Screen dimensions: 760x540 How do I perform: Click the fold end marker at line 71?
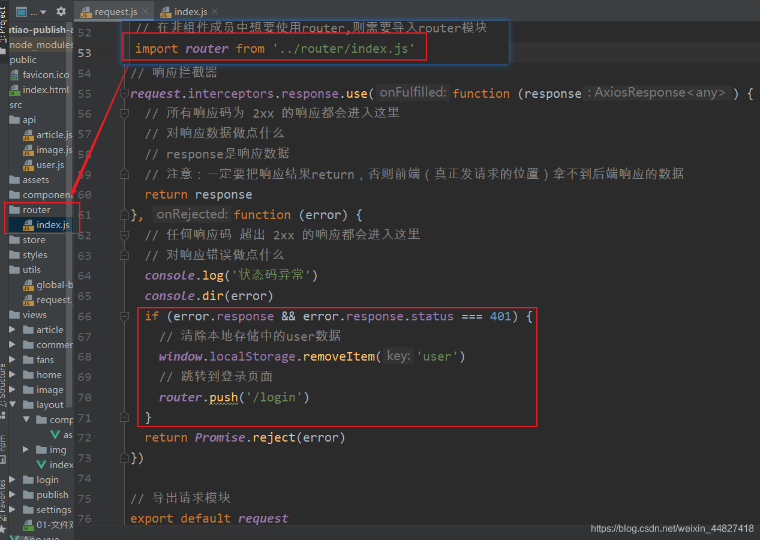[x=124, y=417]
